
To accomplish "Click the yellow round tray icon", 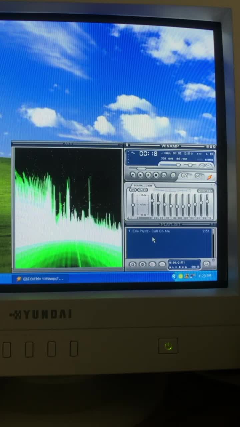I will tap(181, 276).
